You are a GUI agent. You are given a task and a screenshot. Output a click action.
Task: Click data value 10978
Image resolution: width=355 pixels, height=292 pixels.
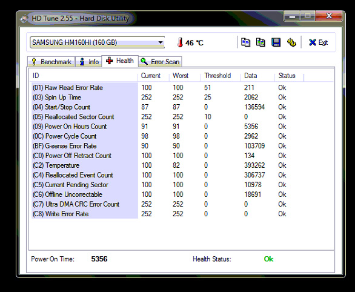253,185
